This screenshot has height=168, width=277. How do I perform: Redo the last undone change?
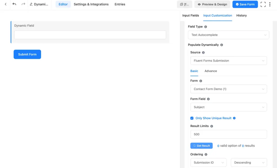pos(23,4)
